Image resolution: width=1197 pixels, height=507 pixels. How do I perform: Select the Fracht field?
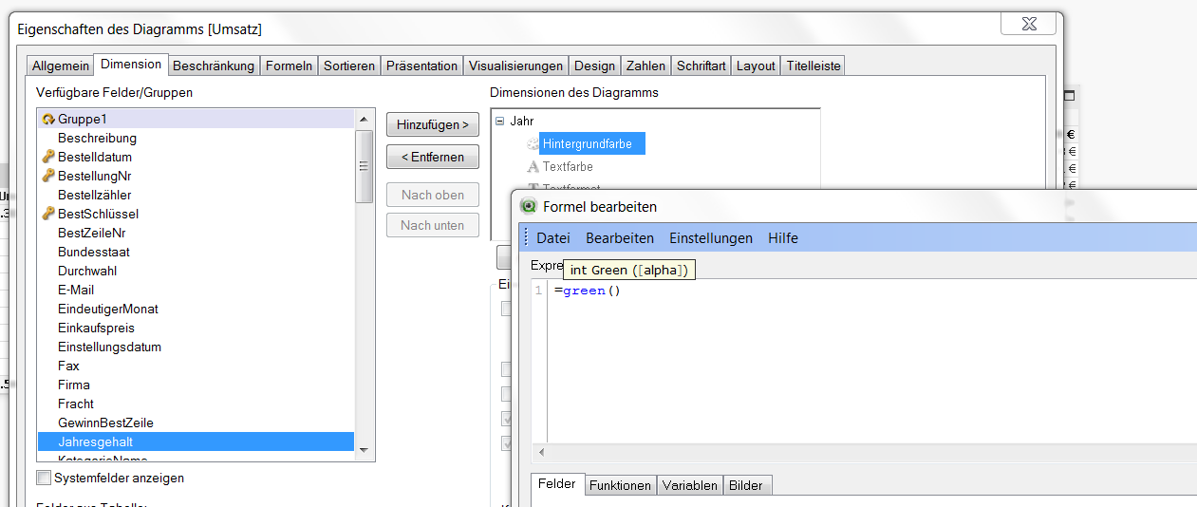pyautogui.click(x=196, y=404)
